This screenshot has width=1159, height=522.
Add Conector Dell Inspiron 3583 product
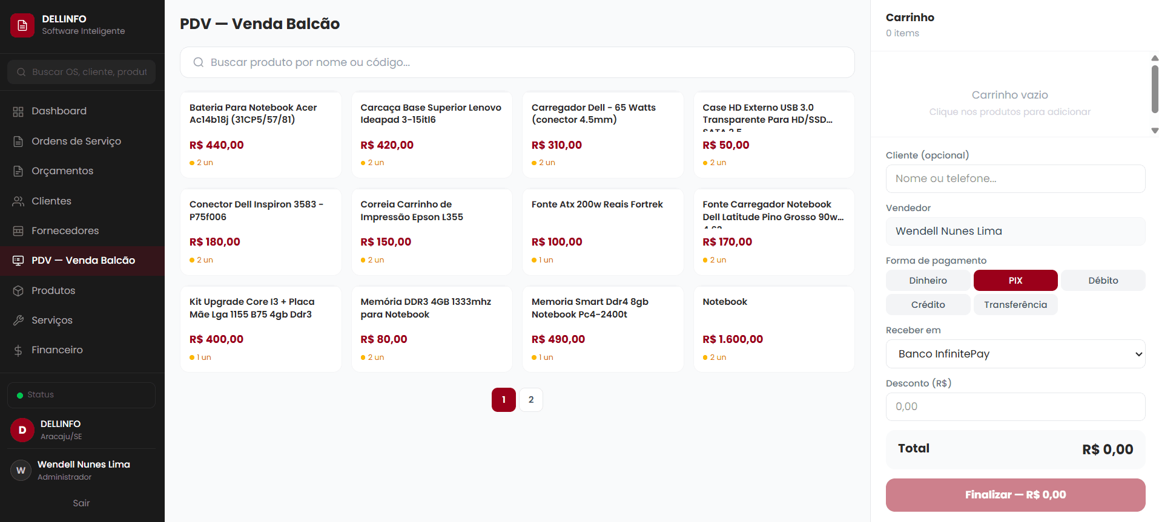(261, 232)
